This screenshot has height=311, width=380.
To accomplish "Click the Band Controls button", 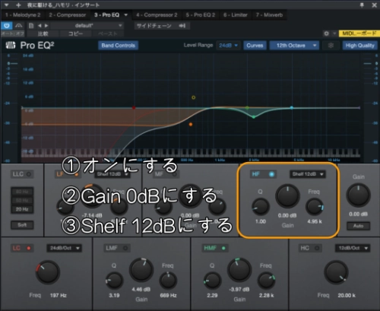I will coord(118,46).
